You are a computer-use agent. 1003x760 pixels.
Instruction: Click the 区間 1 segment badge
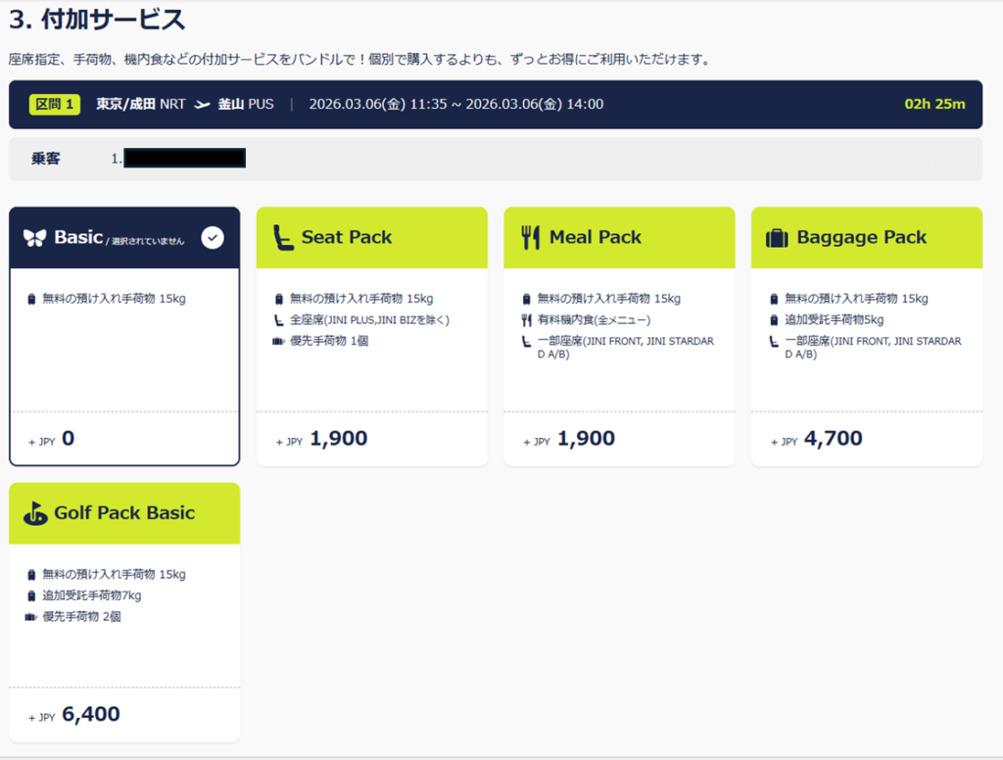[x=55, y=105]
